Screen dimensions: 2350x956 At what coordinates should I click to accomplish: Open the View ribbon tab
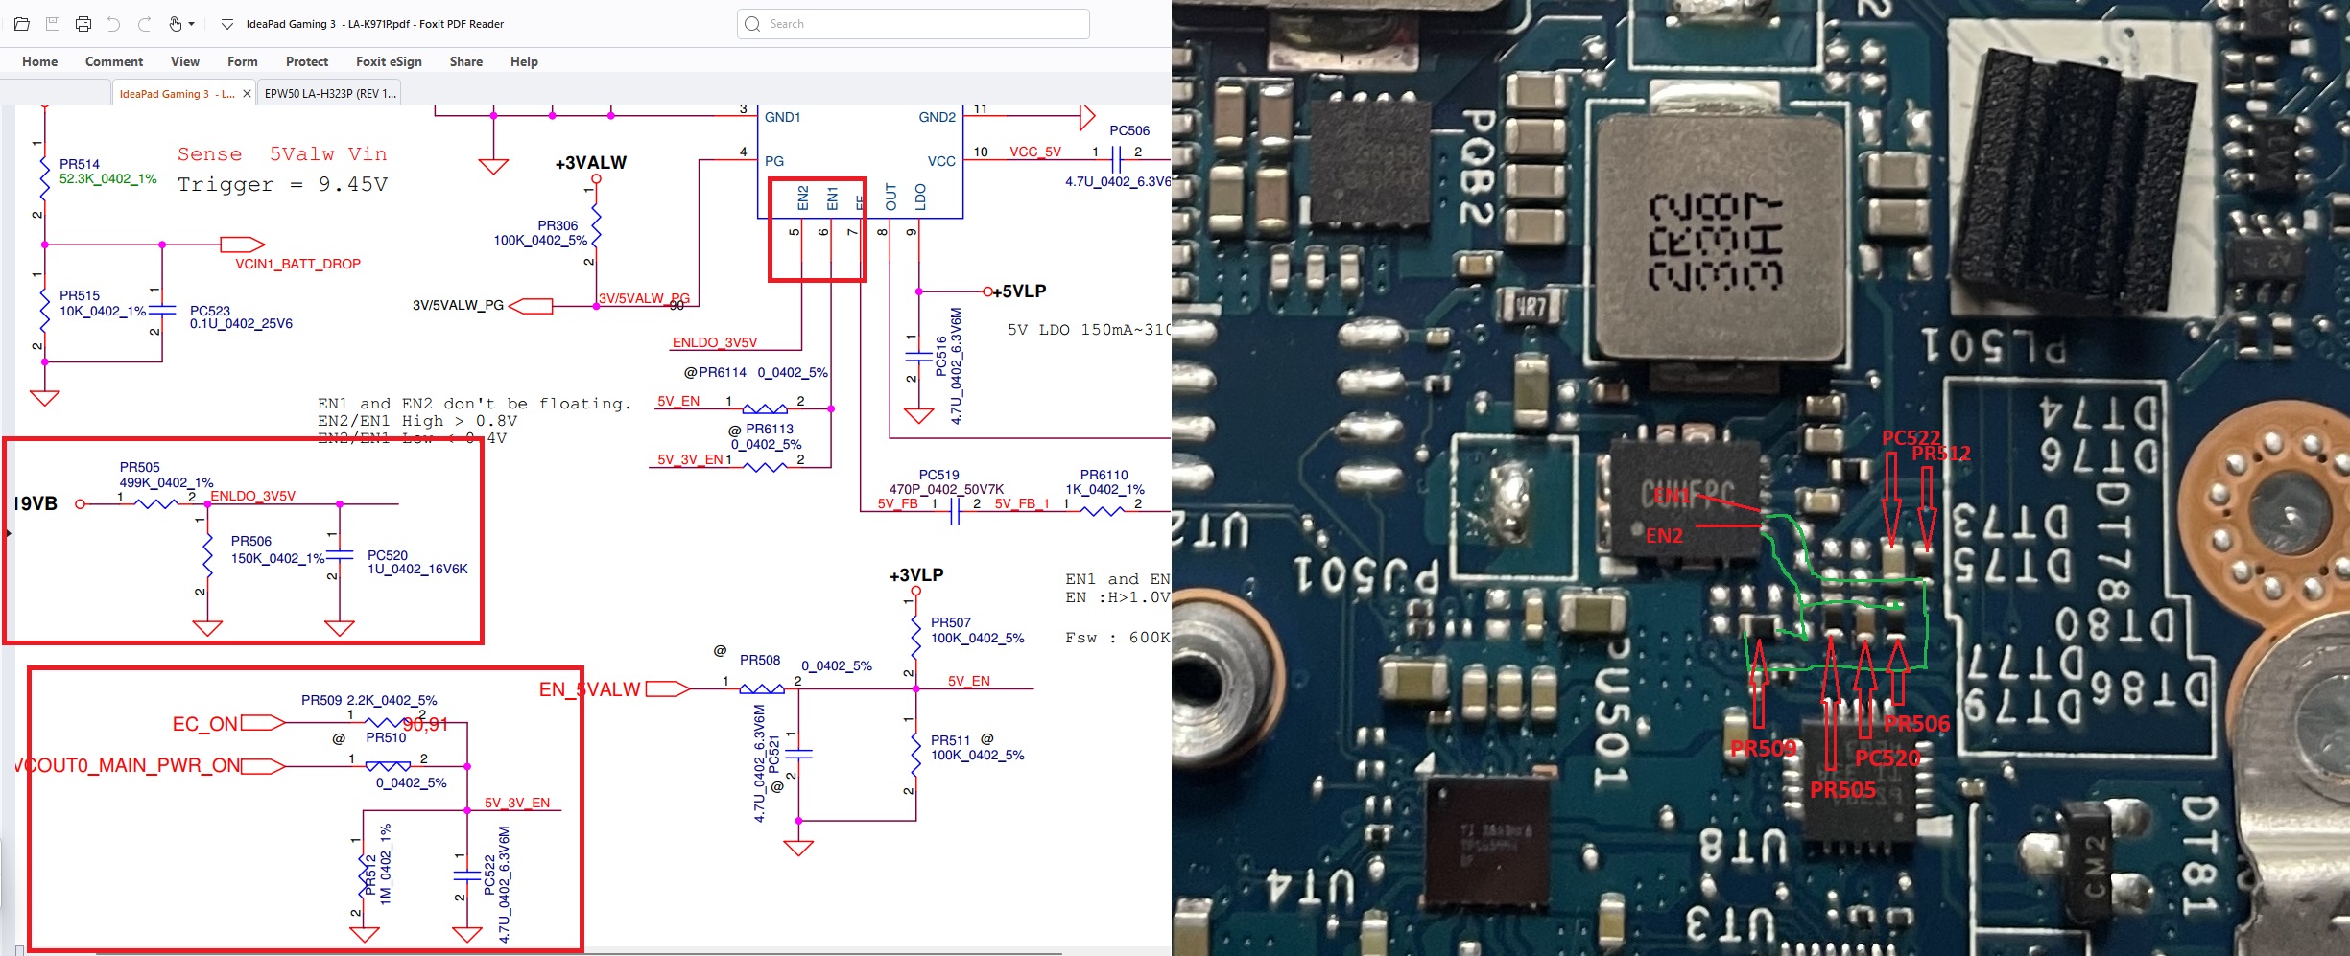pos(185,61)
